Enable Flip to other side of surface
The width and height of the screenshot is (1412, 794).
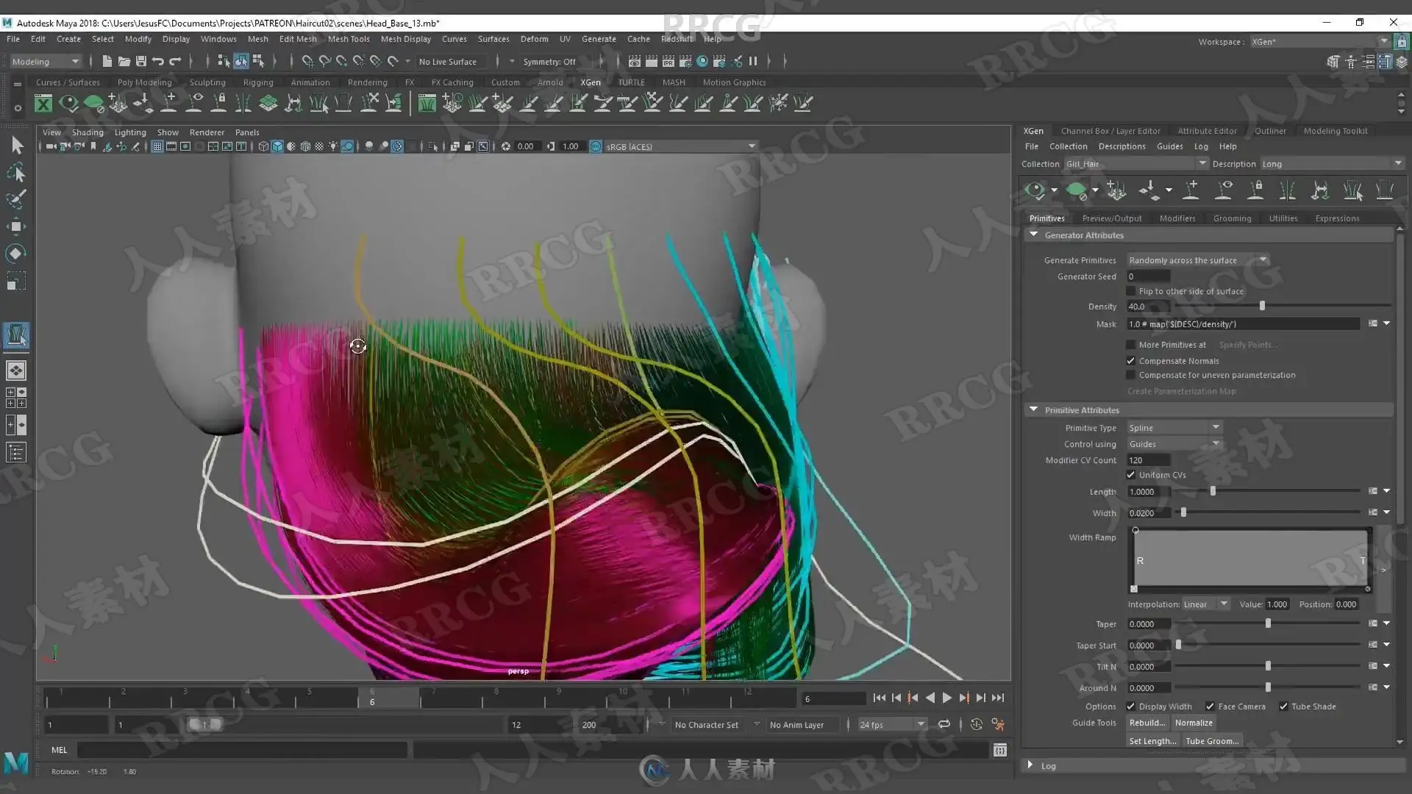(1131, 291)
